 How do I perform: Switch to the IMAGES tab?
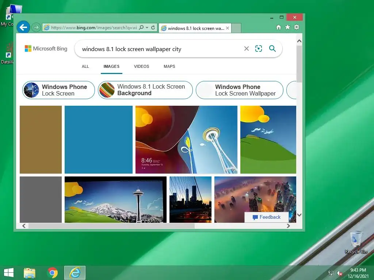[x=111, y=66]
